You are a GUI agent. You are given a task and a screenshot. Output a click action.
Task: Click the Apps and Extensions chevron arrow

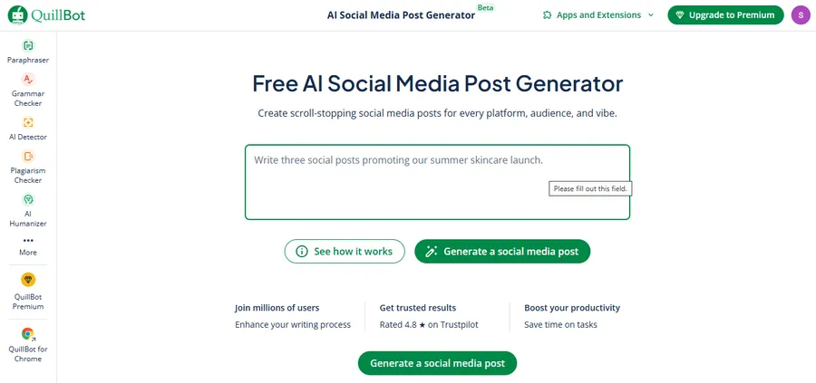tap(651, 15)
